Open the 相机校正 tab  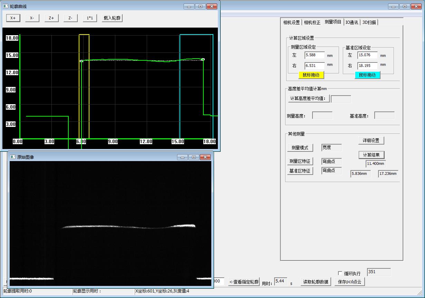tap(312, 22)
